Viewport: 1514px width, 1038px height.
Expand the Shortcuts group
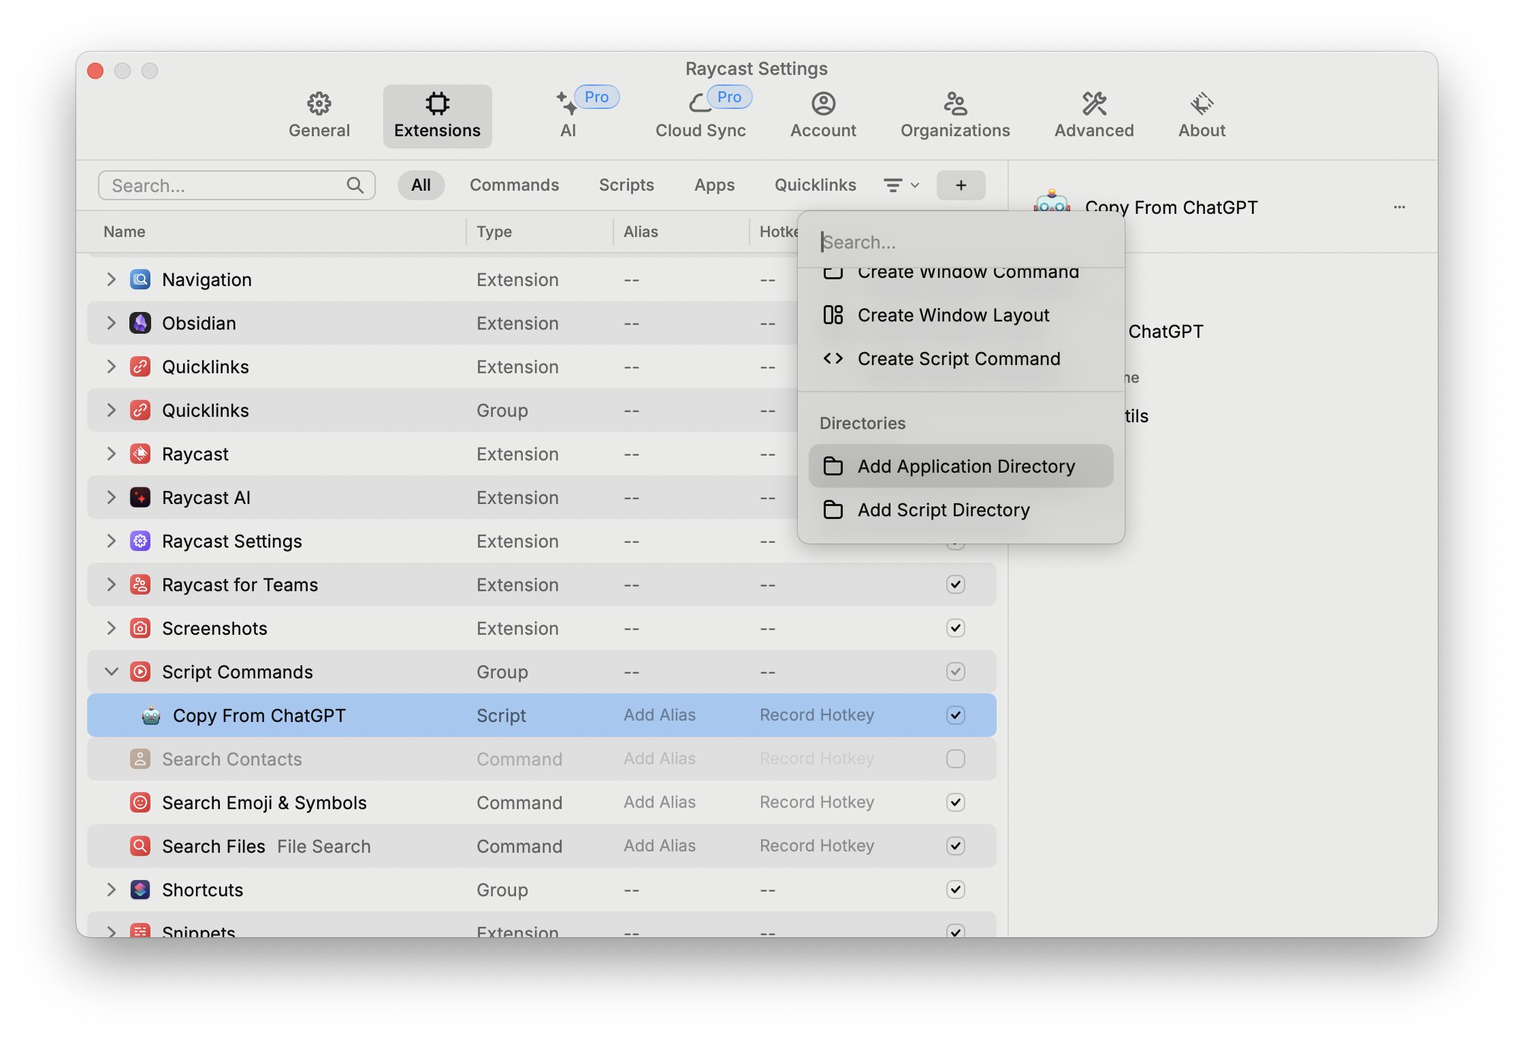coord(112,890)
